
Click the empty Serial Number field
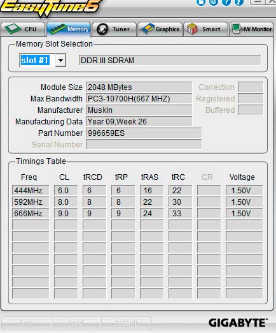(x=144, y=145)
